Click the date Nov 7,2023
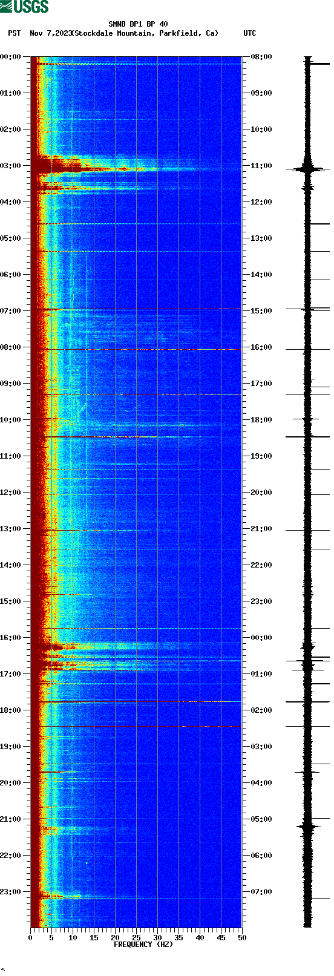The width and height of the screenshot is (334, 976). (x=50, y=33)
